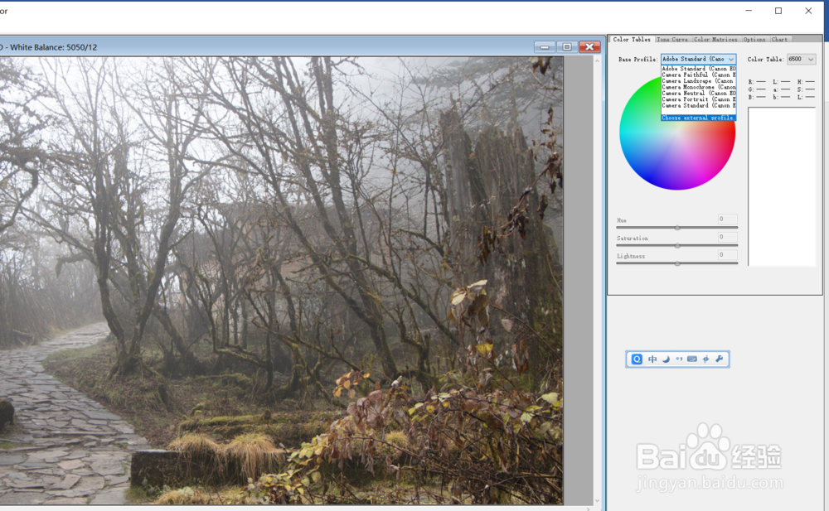
Task: Click the QQ input method logo icon
Action: click(637, 359)
